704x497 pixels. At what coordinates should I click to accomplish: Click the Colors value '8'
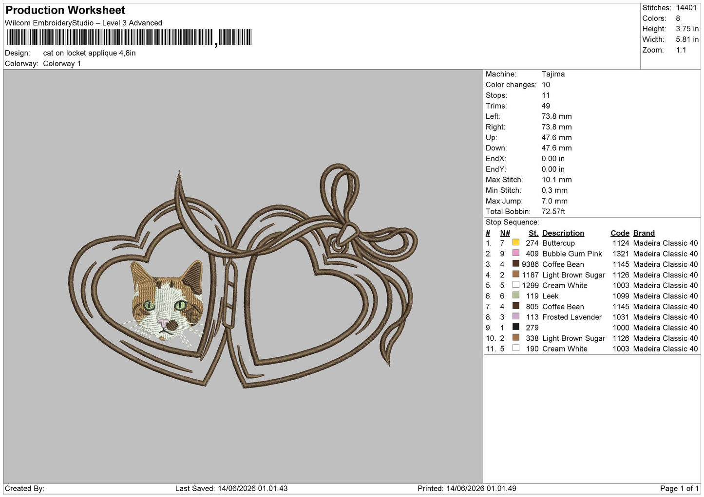point(678,18)
